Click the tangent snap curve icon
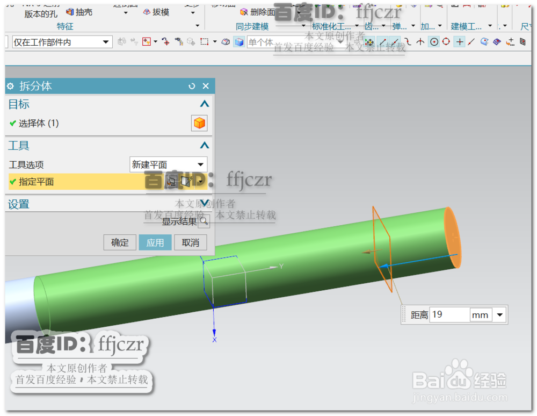 [x=408, y=42]
